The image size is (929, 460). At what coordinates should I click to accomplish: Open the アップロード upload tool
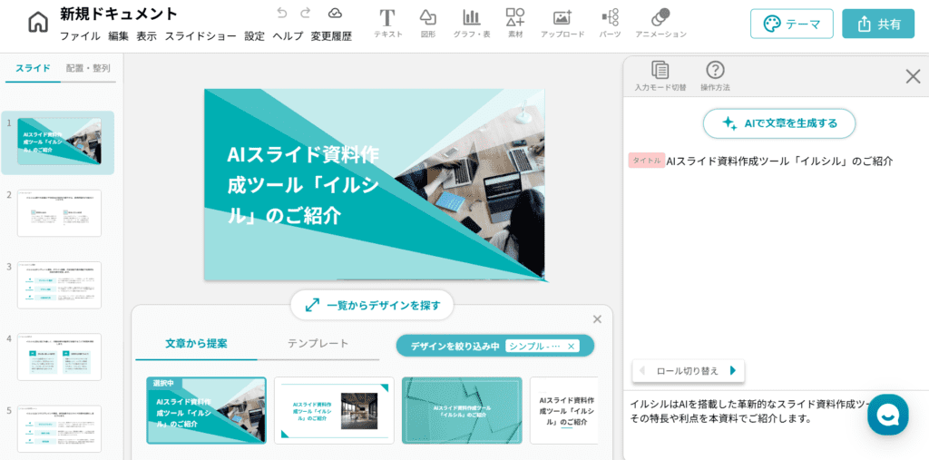pyautogui.click(x=562, y=23)
